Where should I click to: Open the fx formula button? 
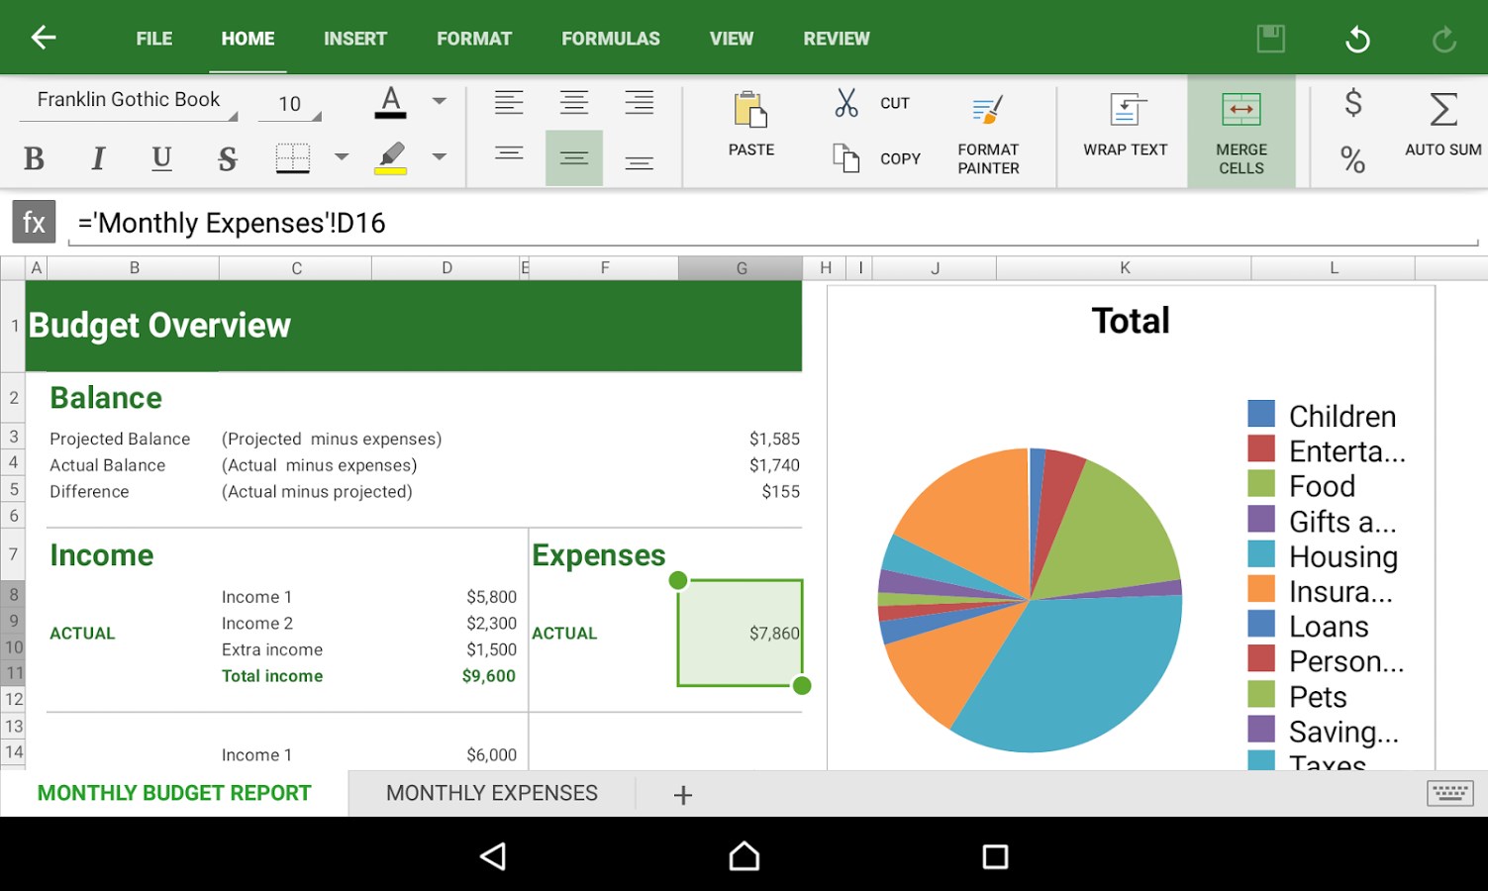(x=33, y=222)
